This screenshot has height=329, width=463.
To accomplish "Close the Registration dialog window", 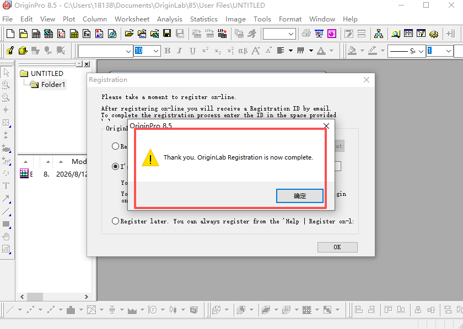I will pyautogui.click(x=367, y=80).
